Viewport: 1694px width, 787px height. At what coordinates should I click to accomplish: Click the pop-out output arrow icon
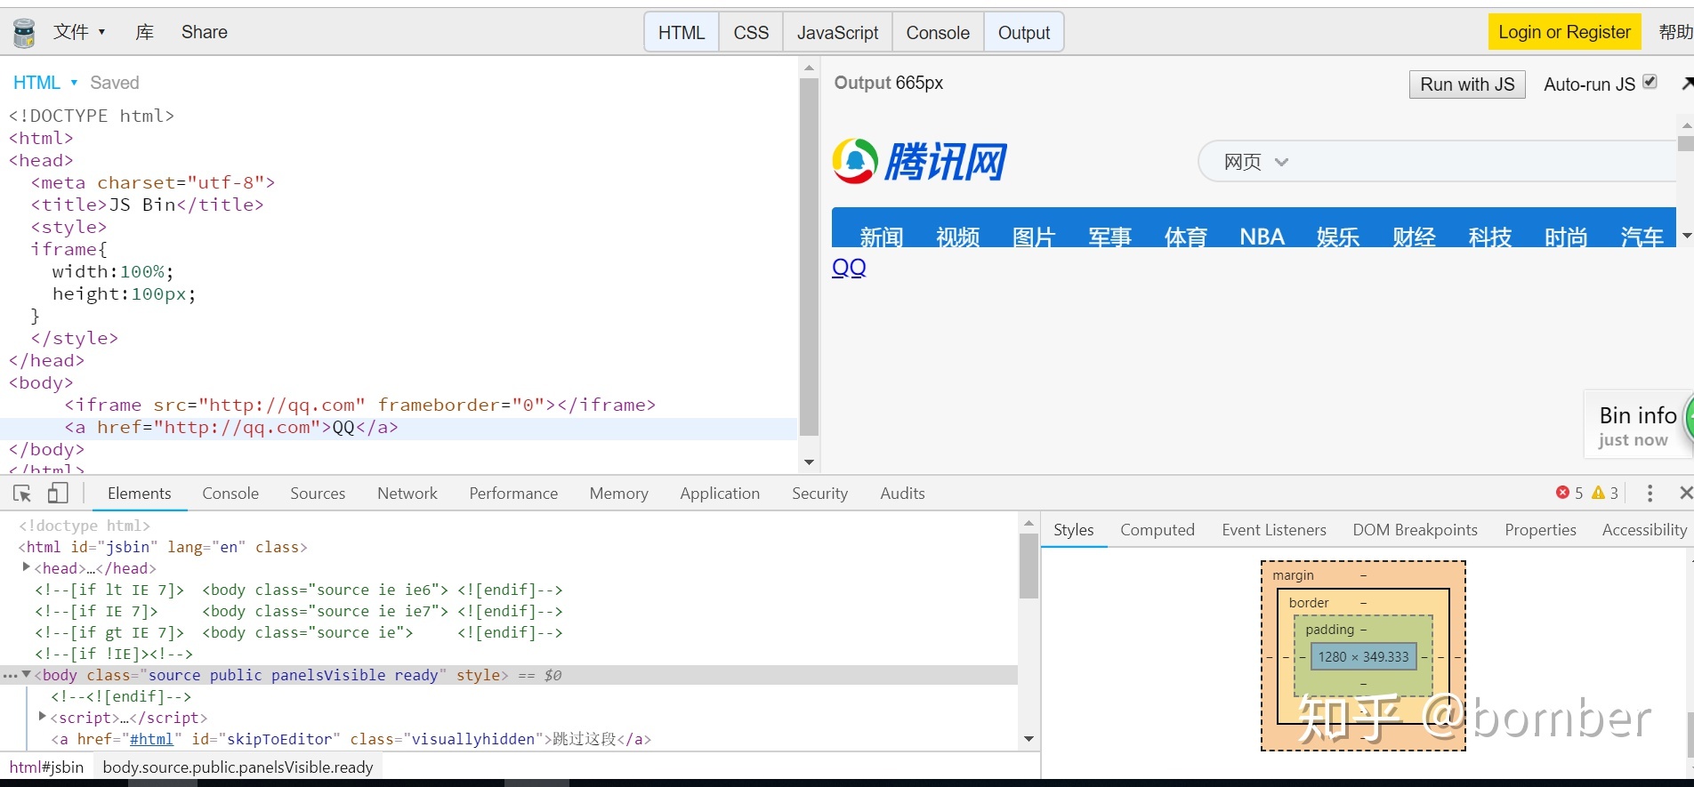(x=1686, y=84)
